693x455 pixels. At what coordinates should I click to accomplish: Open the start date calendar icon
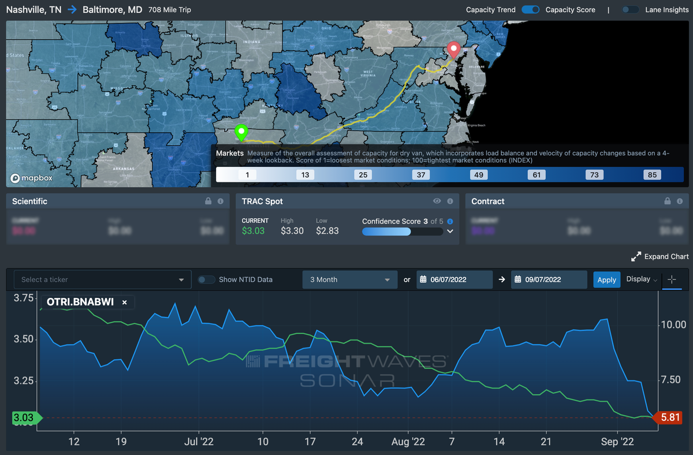[x=423, y=279]
